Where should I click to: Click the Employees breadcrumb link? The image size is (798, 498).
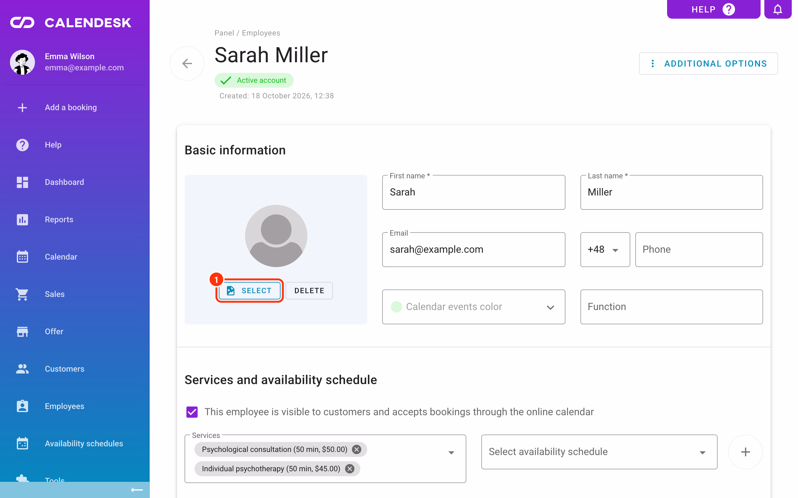pos(261,33)
